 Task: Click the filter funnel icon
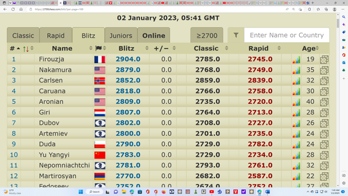tap(236, 35)
